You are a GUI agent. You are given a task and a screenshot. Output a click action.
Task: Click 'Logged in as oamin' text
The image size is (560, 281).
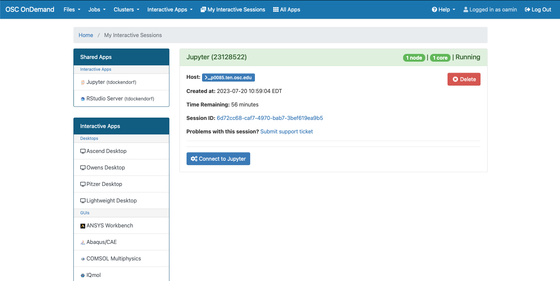(493, 10)
